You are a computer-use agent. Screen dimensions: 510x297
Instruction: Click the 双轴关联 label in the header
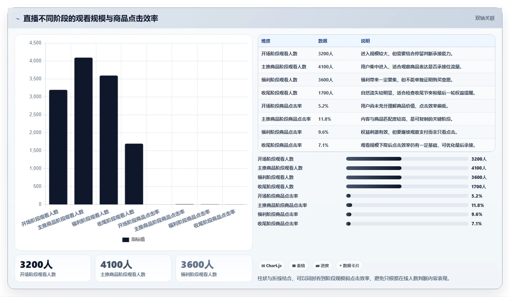[x=485, y=18]
